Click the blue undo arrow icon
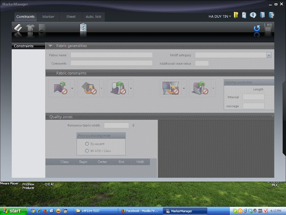The width and height of the screenshot is (286, 215). 257,28
